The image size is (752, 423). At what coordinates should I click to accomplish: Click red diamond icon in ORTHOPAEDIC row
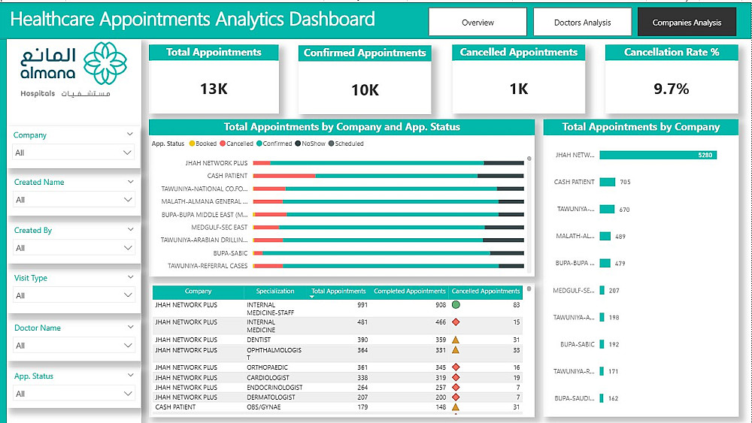[x=456, y=367]
